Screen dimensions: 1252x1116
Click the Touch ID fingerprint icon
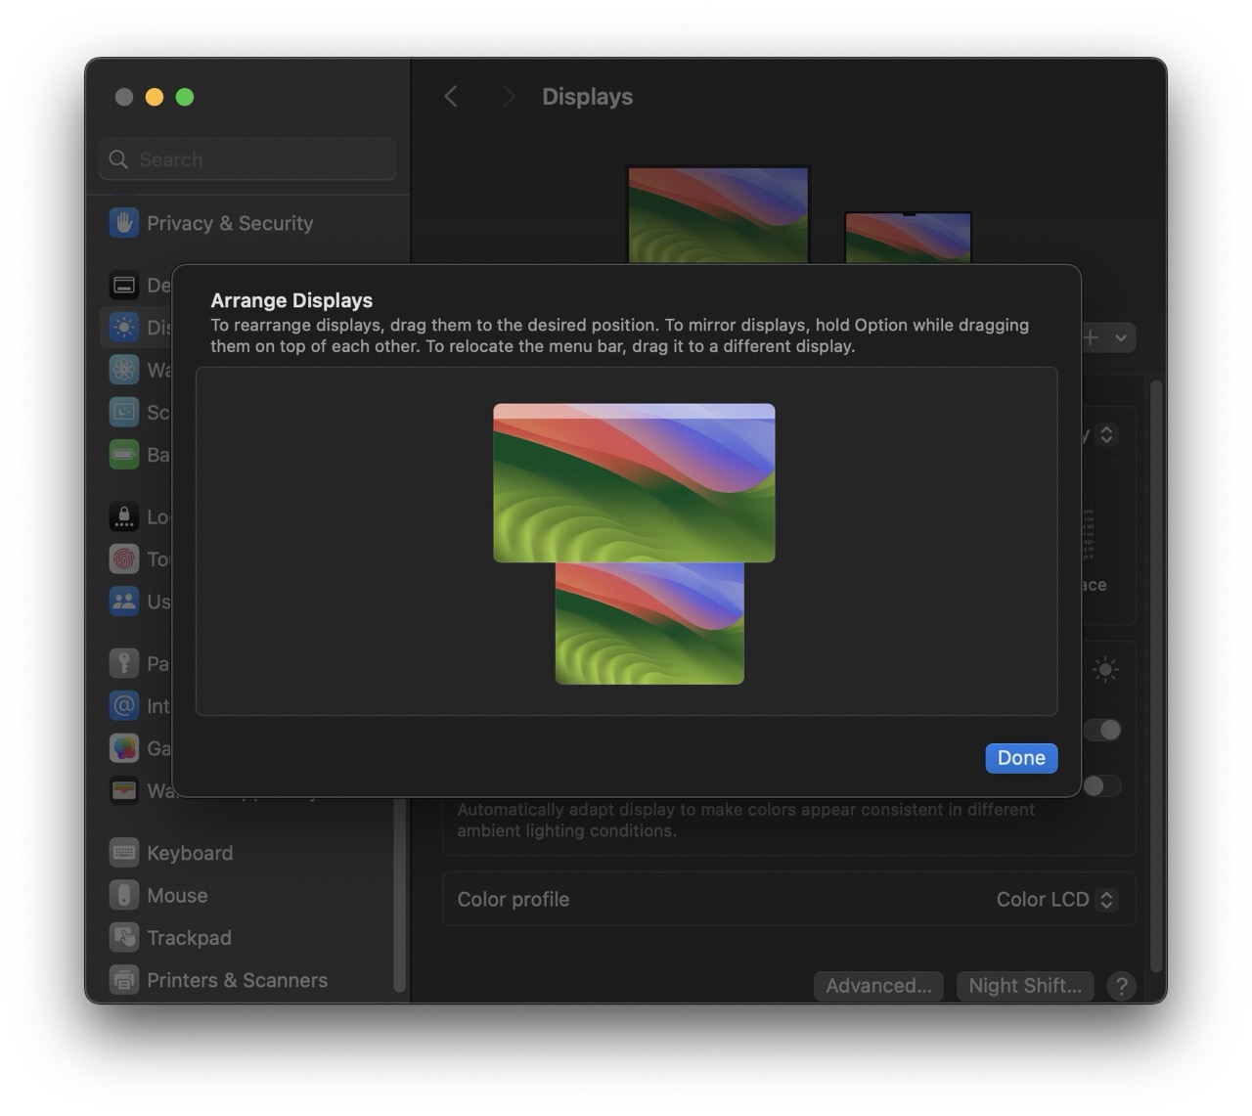pyautogui.click(x=124, y=558)
